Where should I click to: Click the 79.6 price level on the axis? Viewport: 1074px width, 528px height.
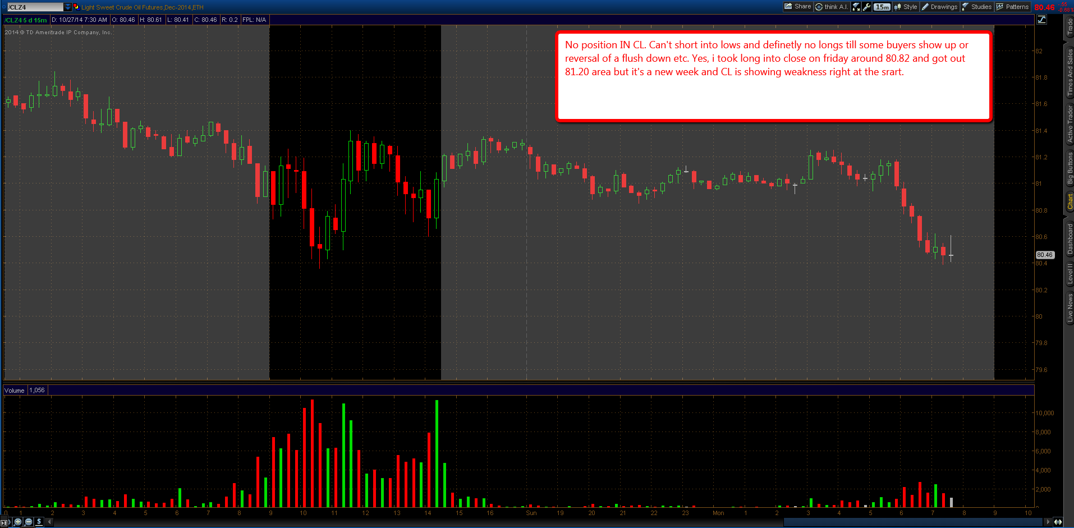point(1041,370)
